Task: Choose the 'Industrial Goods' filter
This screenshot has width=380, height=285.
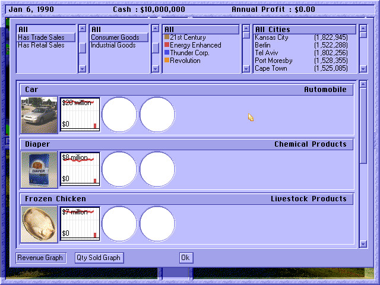Action: click(119, 45)
